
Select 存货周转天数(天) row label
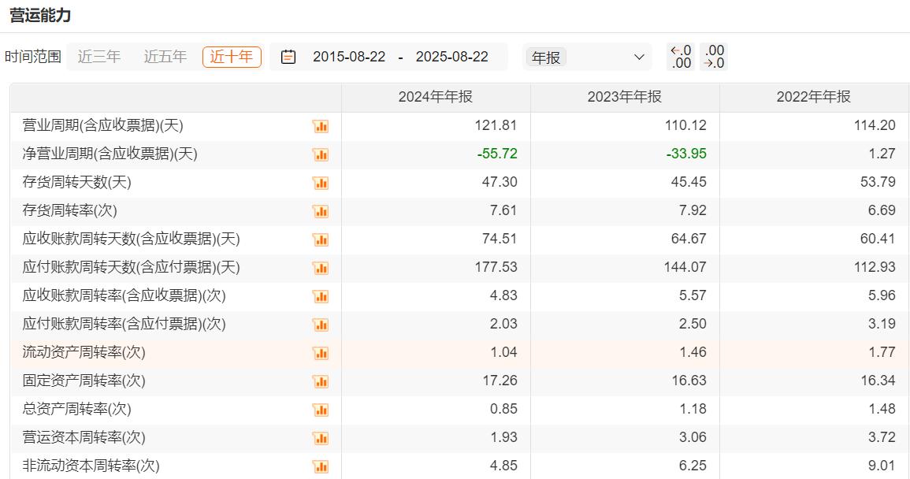(x=76, y=182)
